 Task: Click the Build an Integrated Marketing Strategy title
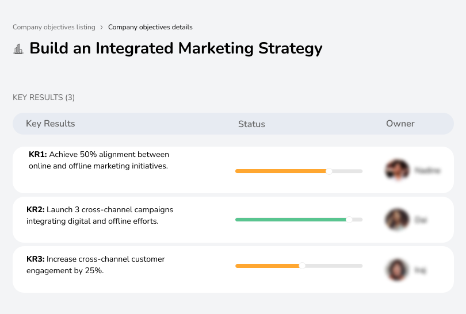pos(176,48)
